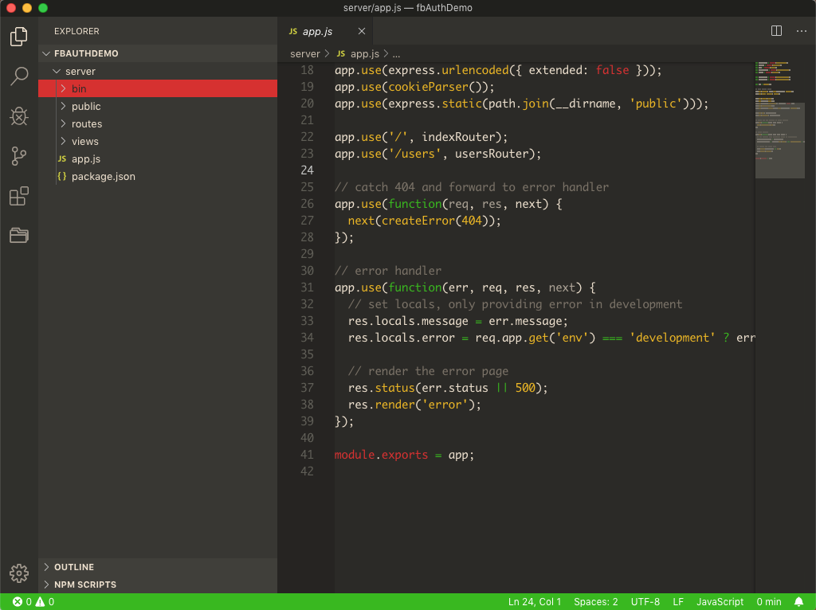Screen dimensions: 816x610
Task: Open the Search view in activity bar
Action: (19, 76)
